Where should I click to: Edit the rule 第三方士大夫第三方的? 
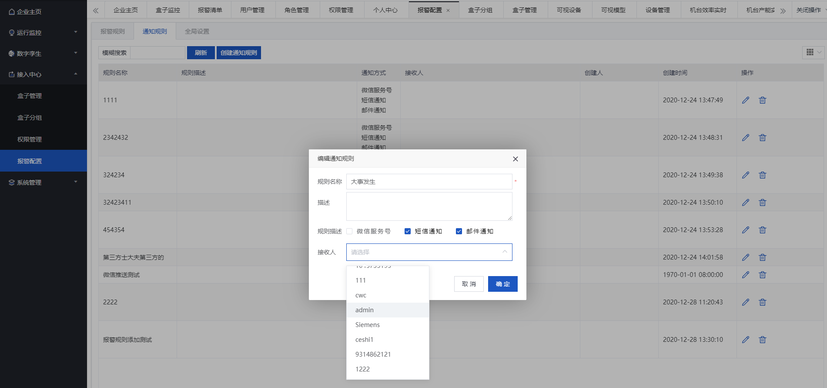pos(746,257)
